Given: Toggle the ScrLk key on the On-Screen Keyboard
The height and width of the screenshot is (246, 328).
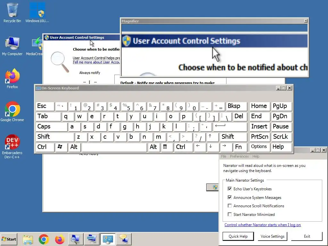Looking at the screenshot, I should coord(282,137).
